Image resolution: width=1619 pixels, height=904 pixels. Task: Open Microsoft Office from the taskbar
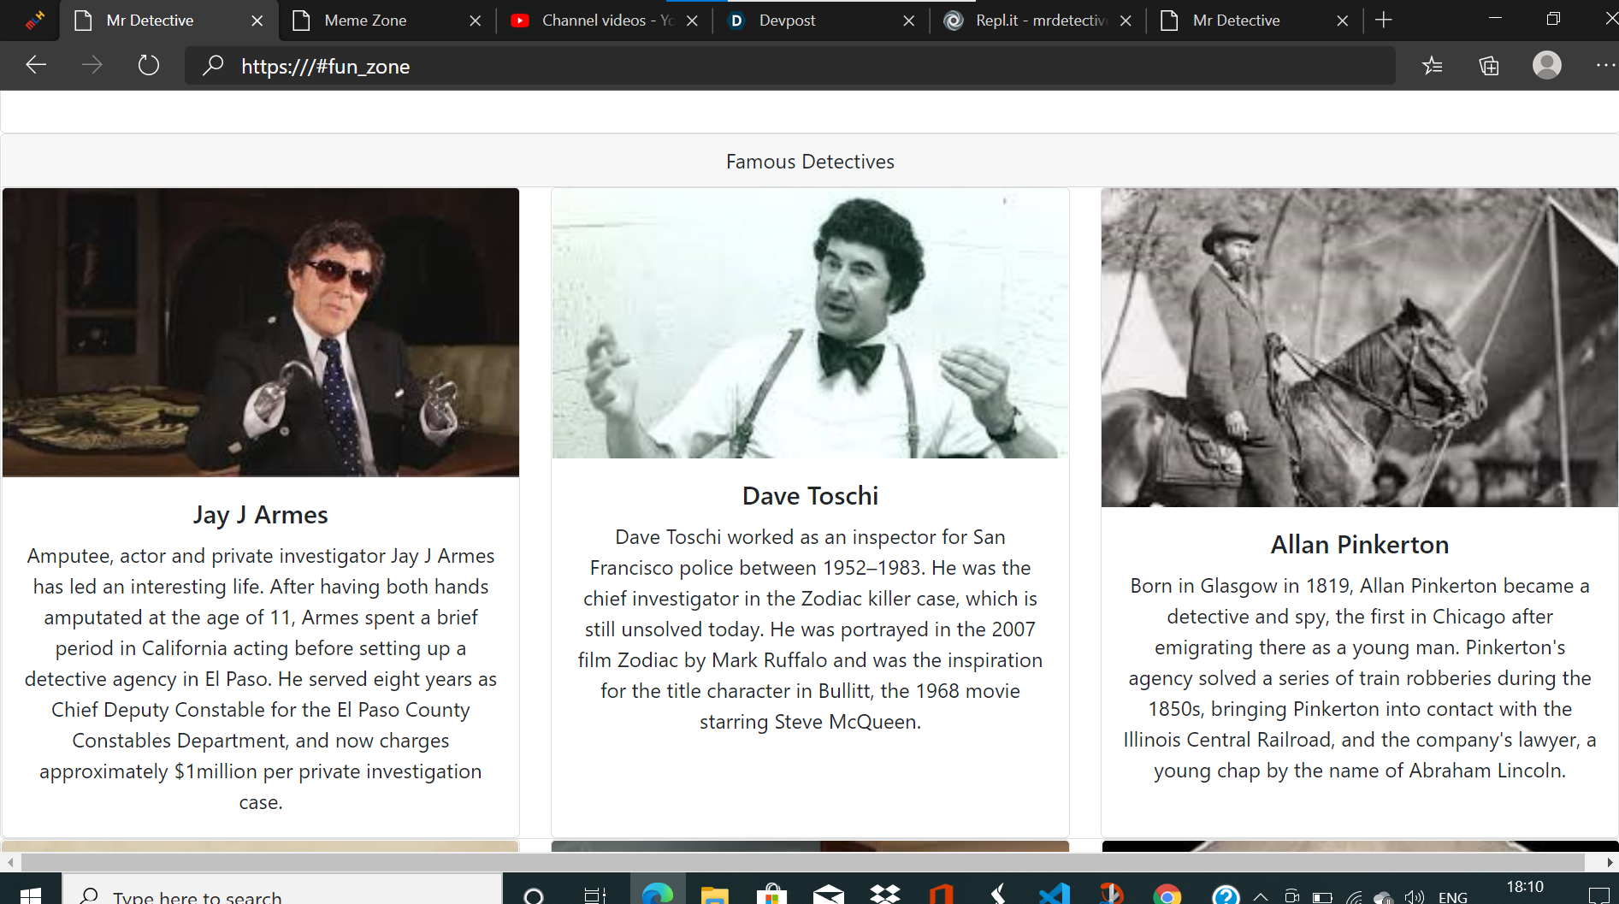coord(942,895)
